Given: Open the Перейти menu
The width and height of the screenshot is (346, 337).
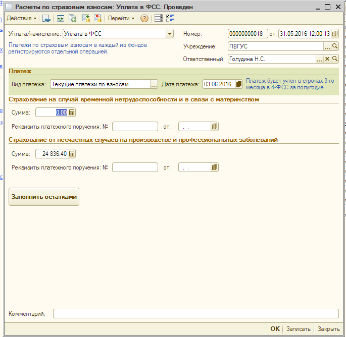Looking at the screenshot, I should 121,19.
